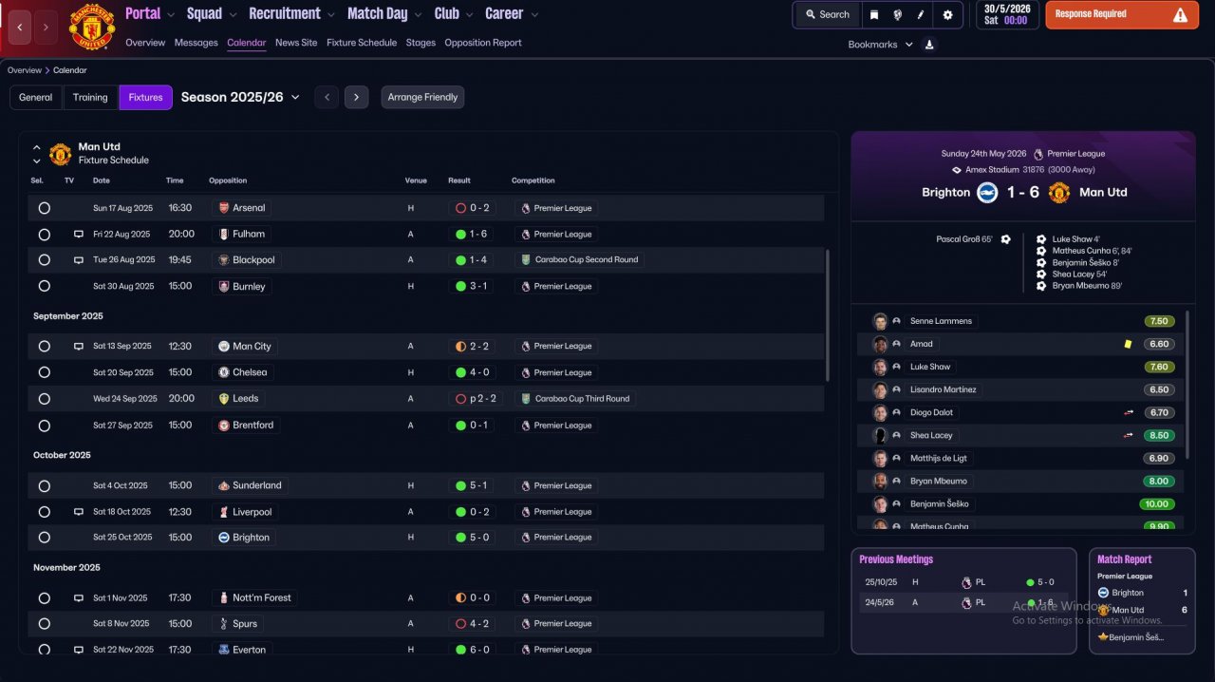The height and width of the screenshot is (682, 1215).
Task: Click the Chelsea crest in opposition column
Action: pos(224,372)
